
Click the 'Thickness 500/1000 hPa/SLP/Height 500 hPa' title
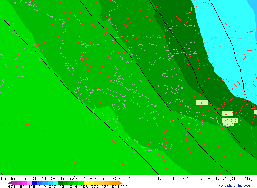(x=67, y=178)
